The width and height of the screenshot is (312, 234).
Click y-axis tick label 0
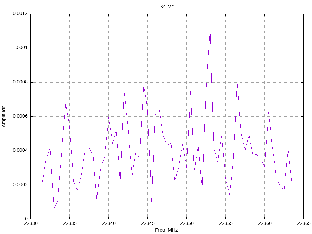[27, 219]
